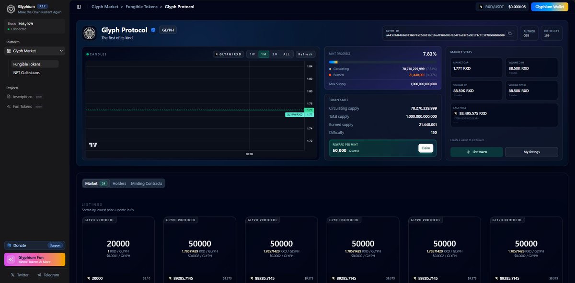Select the 3M chart range
575x283 pixels.
275,54
